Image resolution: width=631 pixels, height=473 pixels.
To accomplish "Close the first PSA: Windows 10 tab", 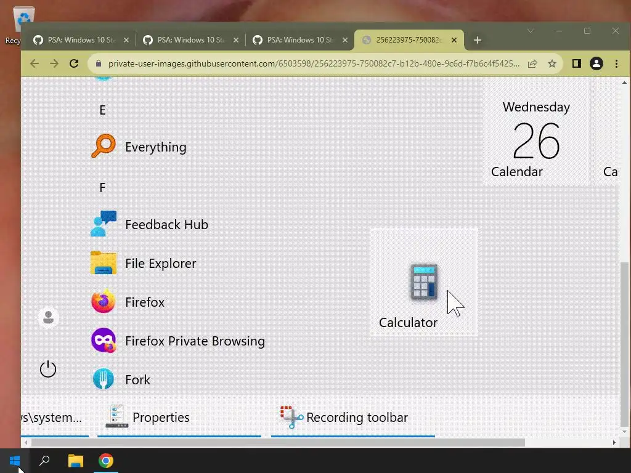I will point(126,40).
